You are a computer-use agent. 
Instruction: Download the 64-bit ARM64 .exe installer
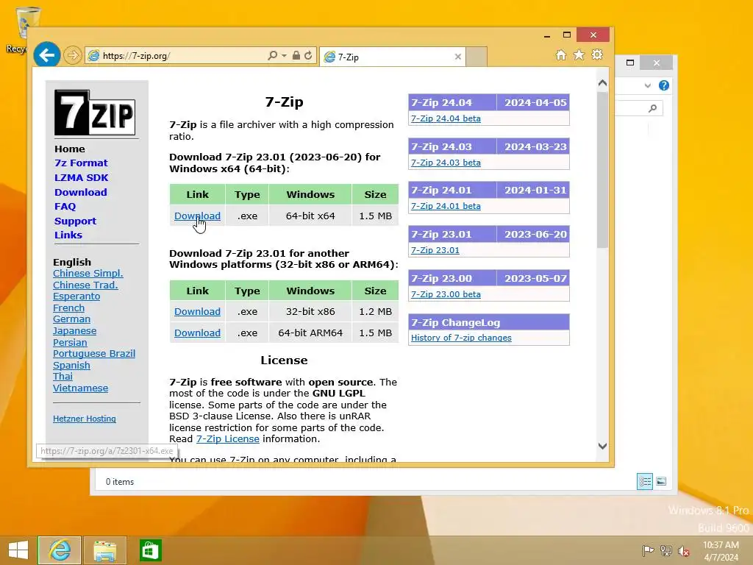tap(197, 333)
